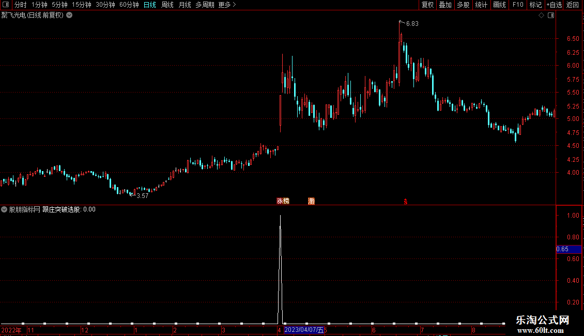
Task: Click the 4.00 price axis label
Action: 573,173
